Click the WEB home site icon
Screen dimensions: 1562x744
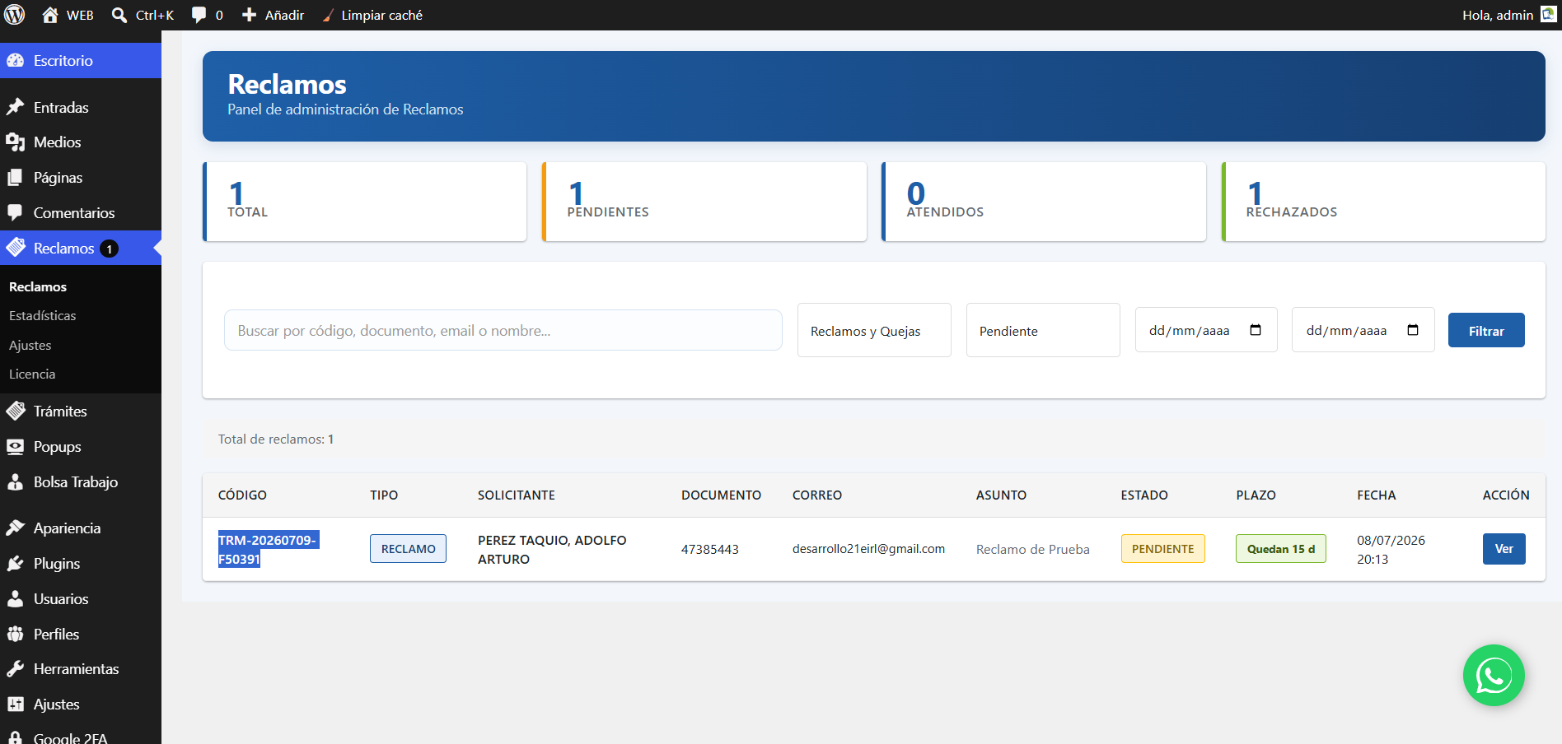50,15
